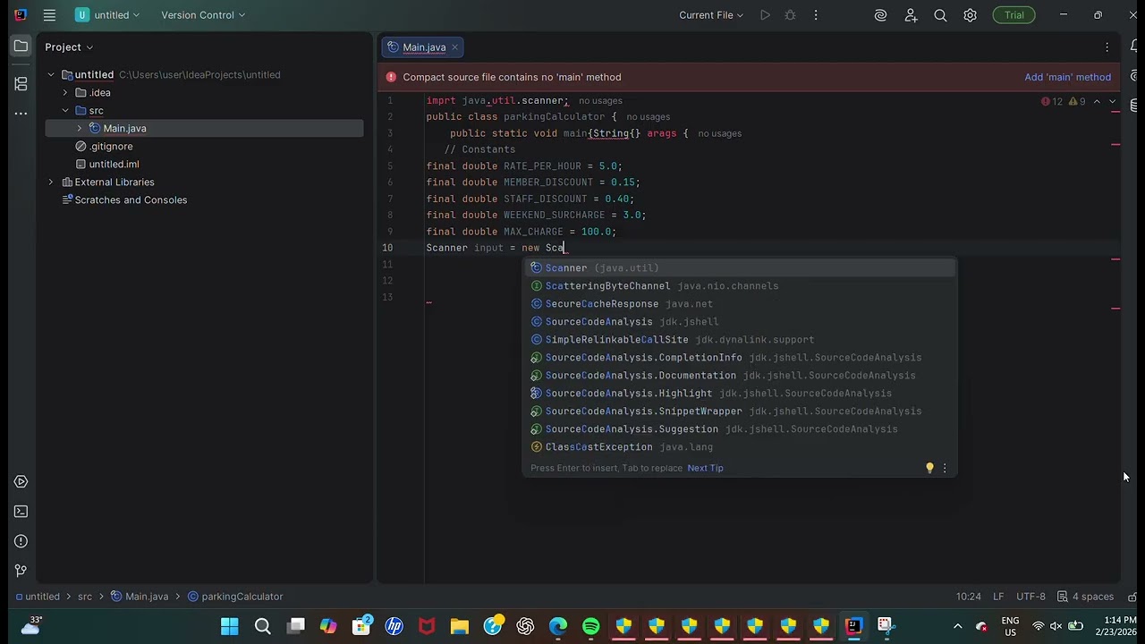The image size is (1145, 644).
Task: Click the 10:24 cursor position indicator
Action: pyautogui.click(x=968, y=597)
